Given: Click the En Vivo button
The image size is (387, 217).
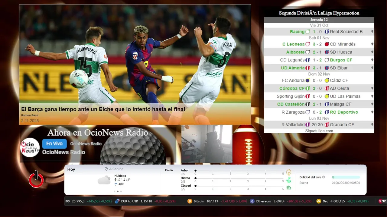Looking at the screenshot, I should (x=54, y=144).
